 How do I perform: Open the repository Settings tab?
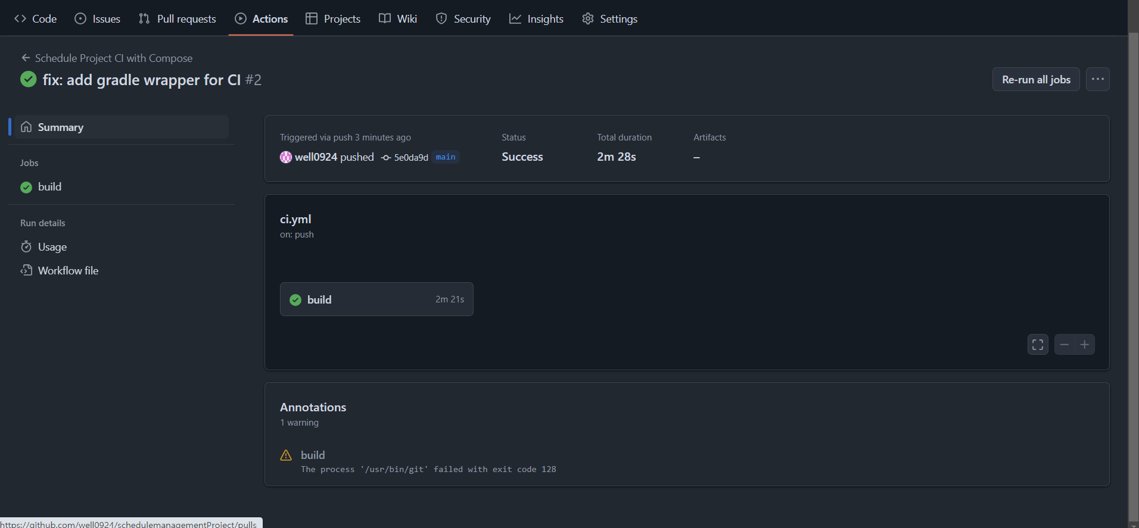pyautogui.click(x=610, y=18)
